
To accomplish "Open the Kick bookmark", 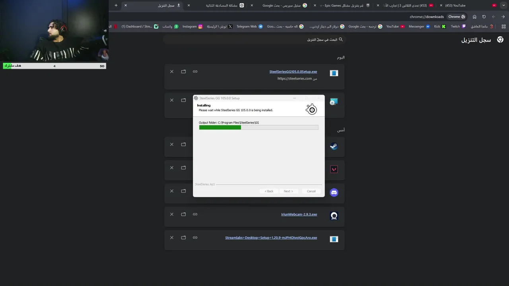I will [440, 27].
